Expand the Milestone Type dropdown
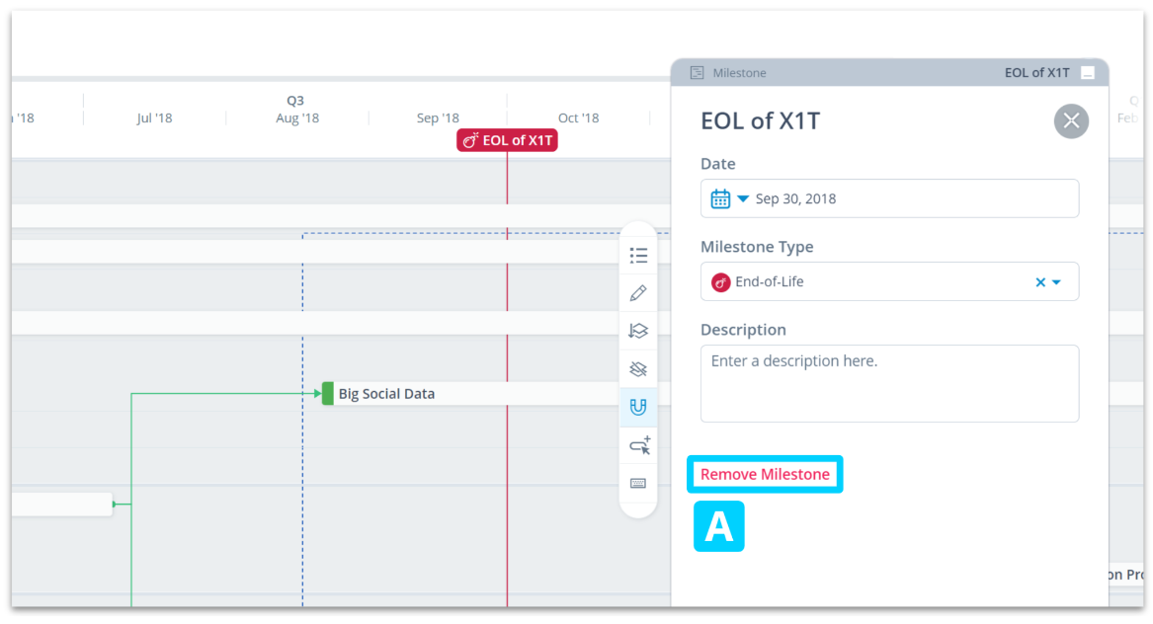 click(x=1056, y=281)
